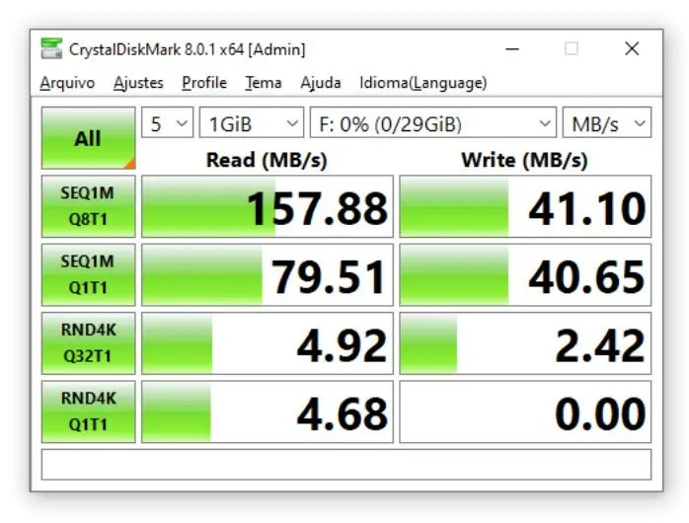
Task: Open the Tema menu
Action: tap(264, 83)
